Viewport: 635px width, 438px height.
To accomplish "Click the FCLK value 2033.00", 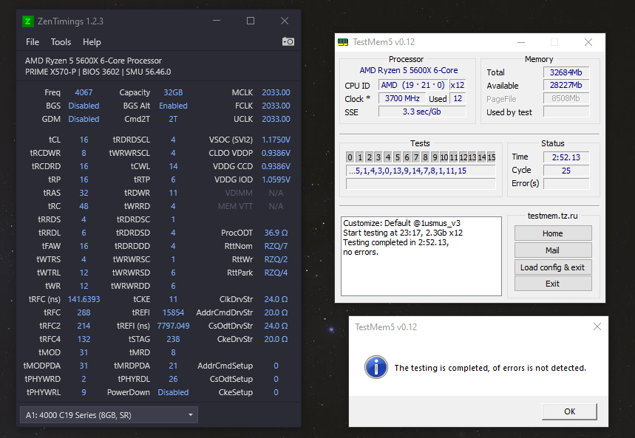I will coord(276,106).
